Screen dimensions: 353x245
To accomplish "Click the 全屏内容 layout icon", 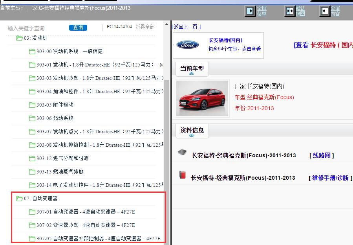I will (325, 11).
